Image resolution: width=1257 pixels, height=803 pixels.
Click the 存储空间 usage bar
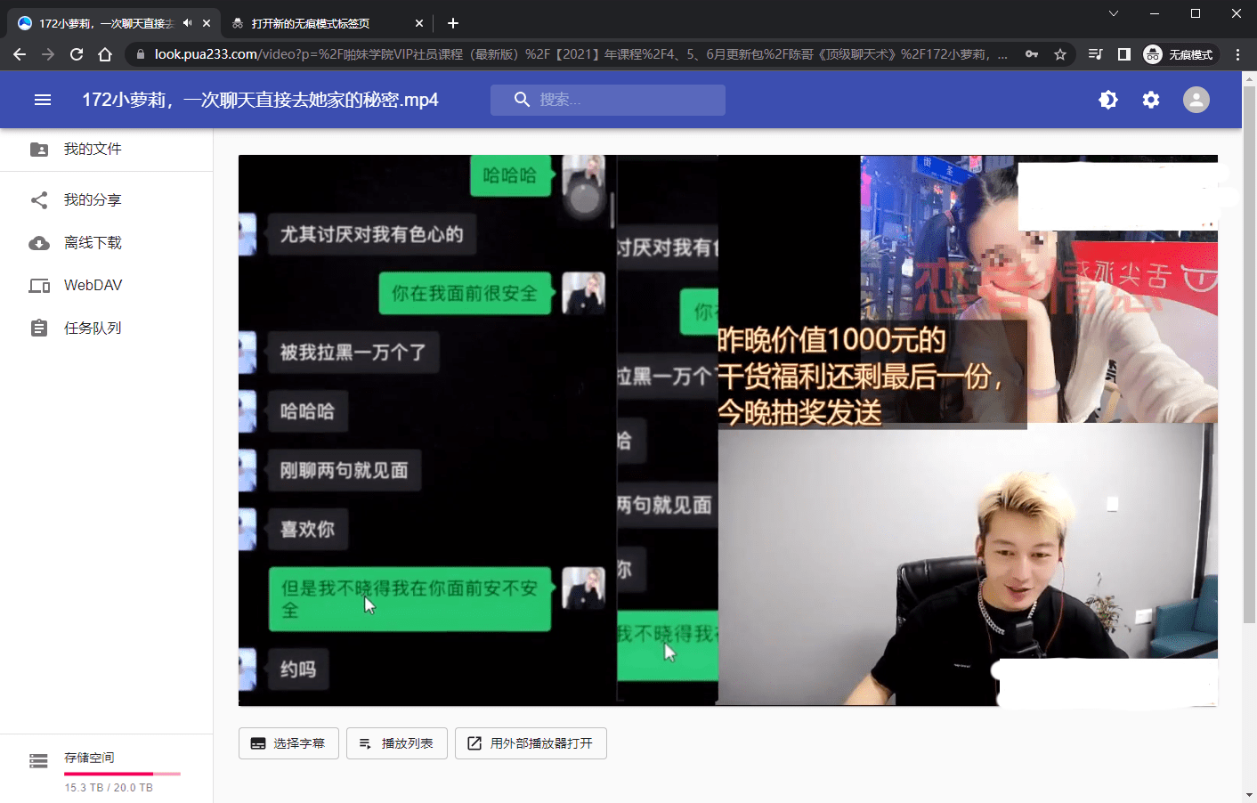[122, 774]
